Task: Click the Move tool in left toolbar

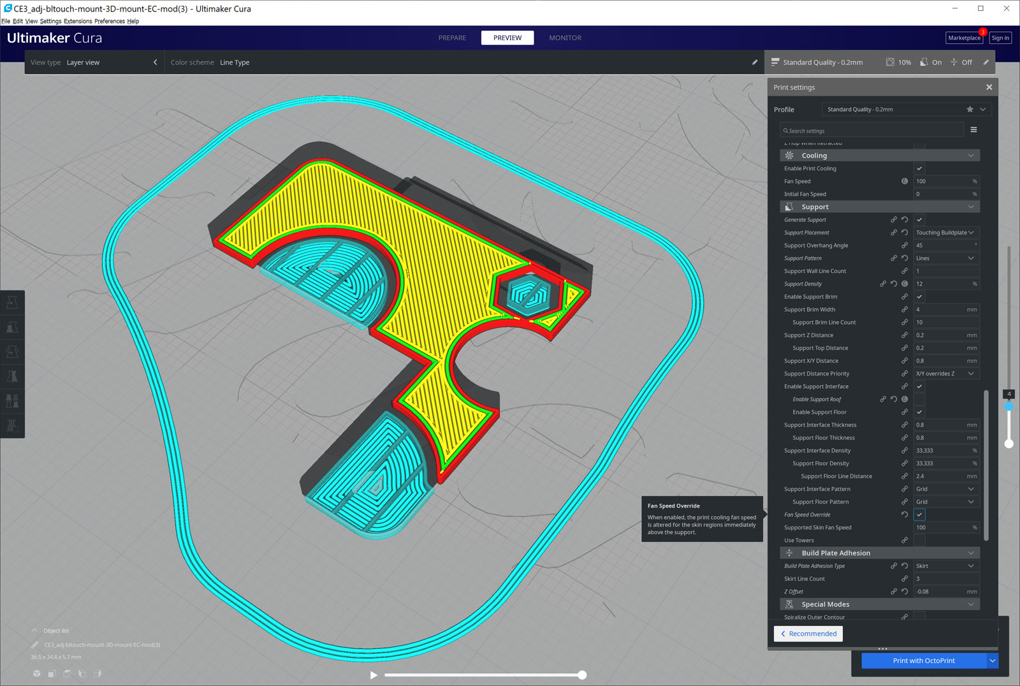Action: click(x=12, y=303)
